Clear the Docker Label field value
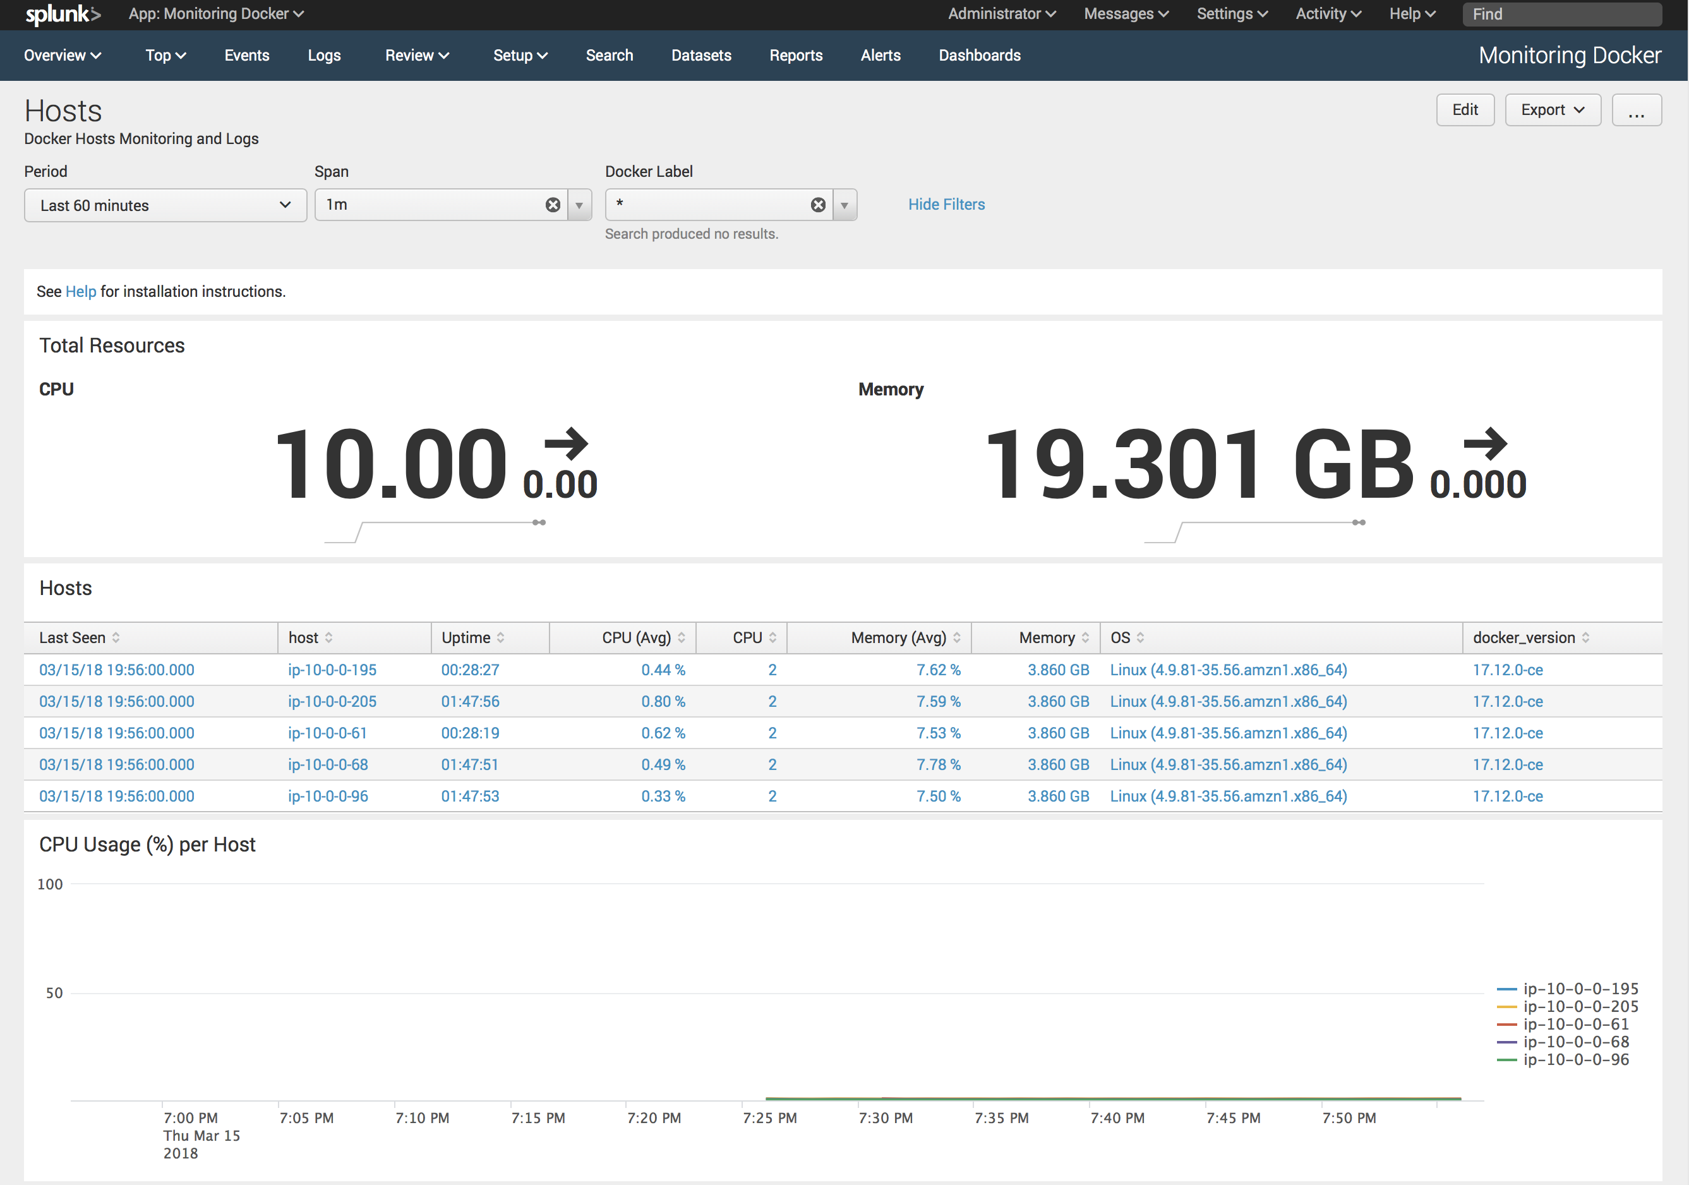 817,205
